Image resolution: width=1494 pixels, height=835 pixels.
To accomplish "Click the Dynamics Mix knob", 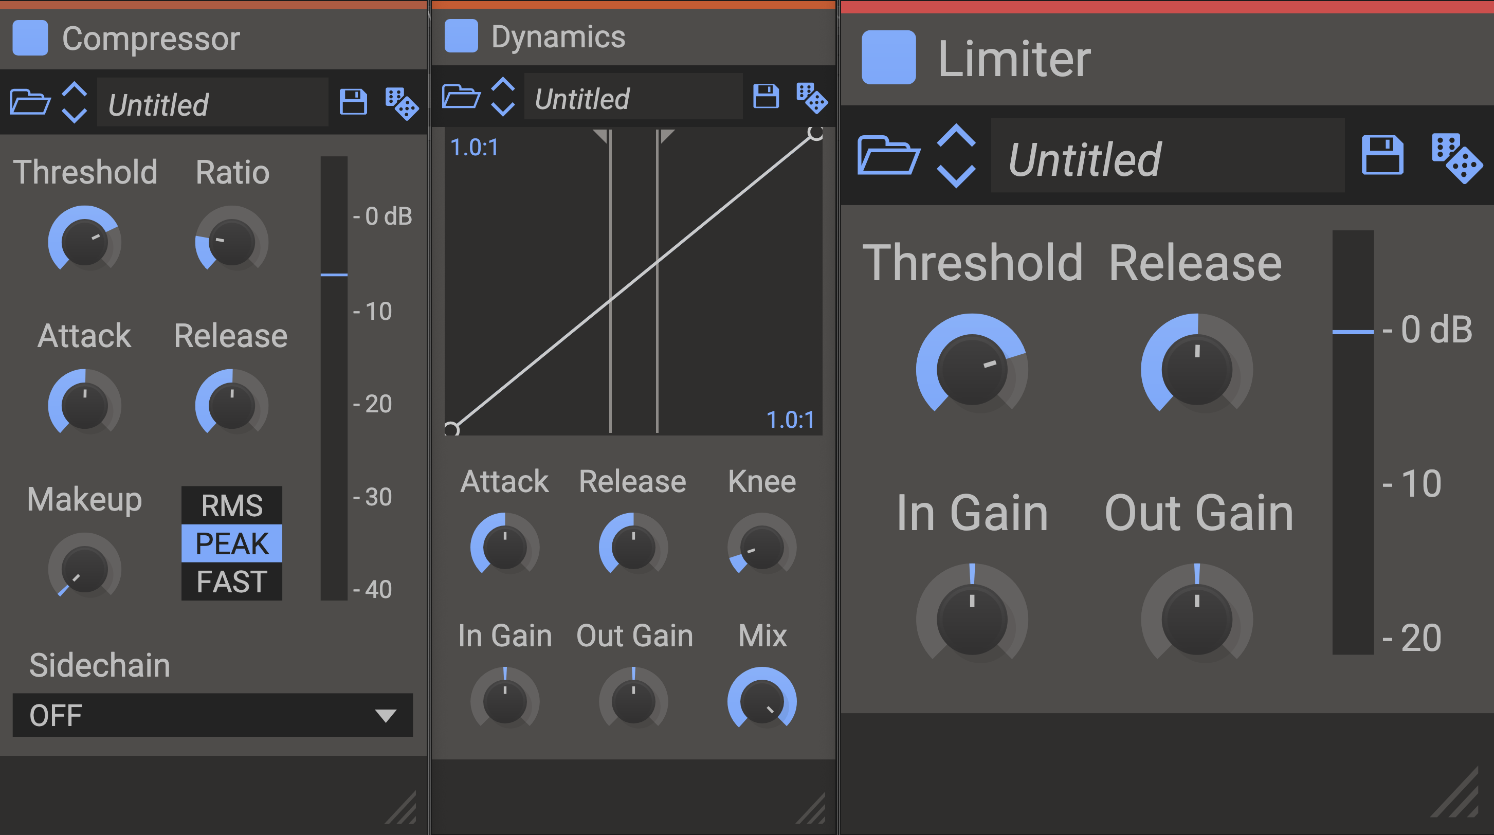I will [x=761, y=701].
